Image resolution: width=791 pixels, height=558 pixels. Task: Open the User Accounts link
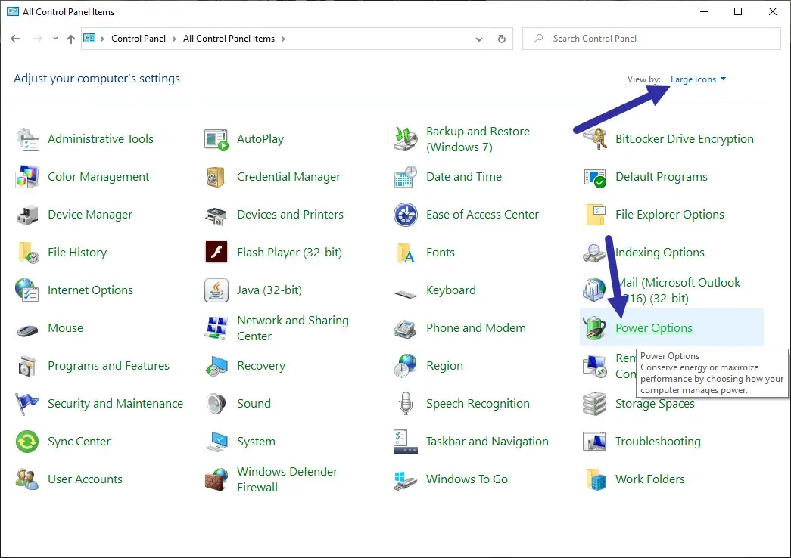85,479
